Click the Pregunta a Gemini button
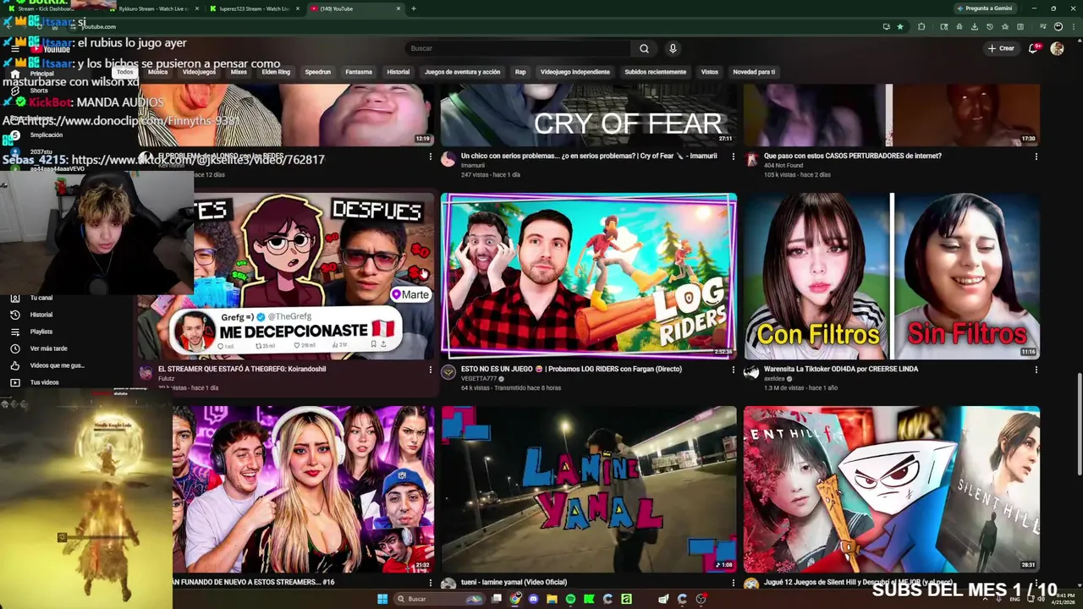1083x609 pixels. click(984, 8)
